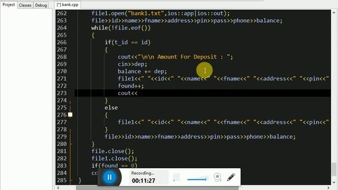Click the audio level meter icon
This screenshot has height=190, width=338.
point(176,177)
